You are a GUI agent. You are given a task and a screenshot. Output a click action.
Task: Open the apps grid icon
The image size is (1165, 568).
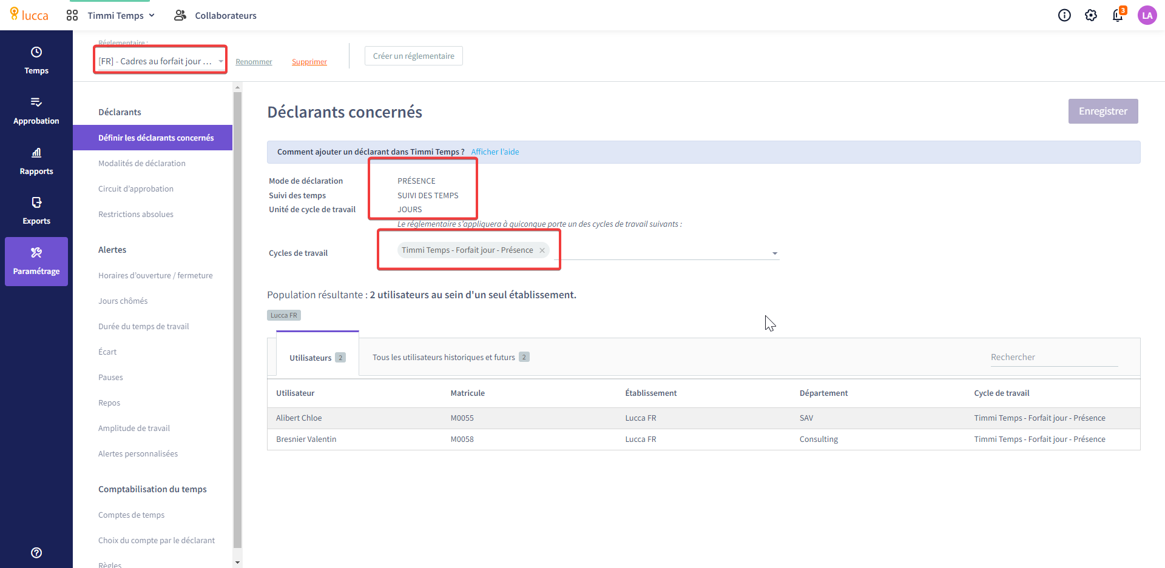coord(72,15)
